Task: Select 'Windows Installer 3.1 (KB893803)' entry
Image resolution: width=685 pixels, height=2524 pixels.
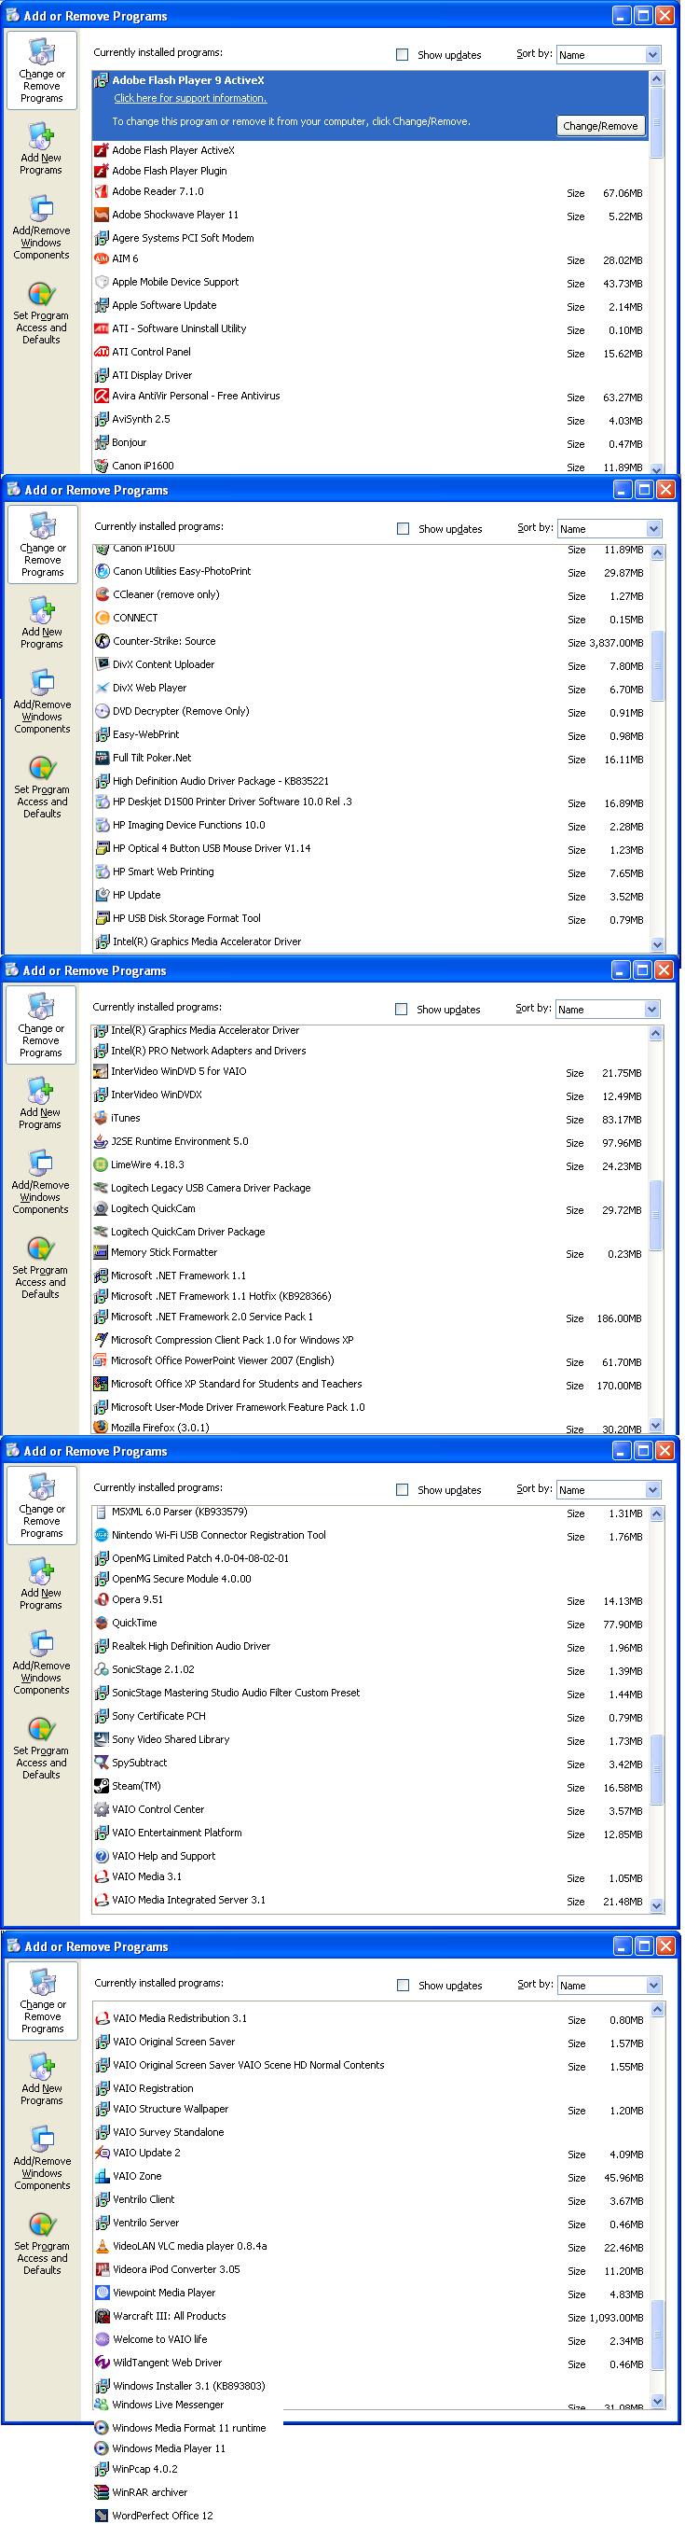Action: (x=371, y=2387)
